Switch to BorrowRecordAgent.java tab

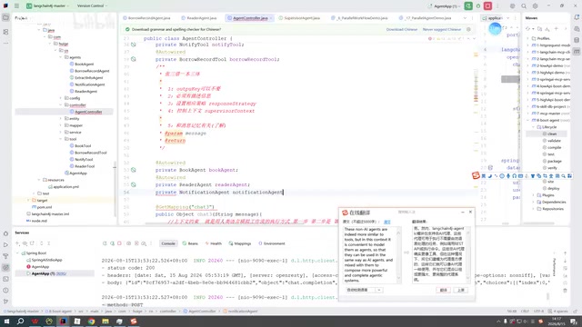coord(146,18)
